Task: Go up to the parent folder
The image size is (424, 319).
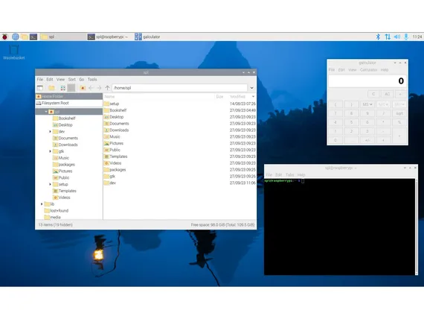Action: click(107, 88)
